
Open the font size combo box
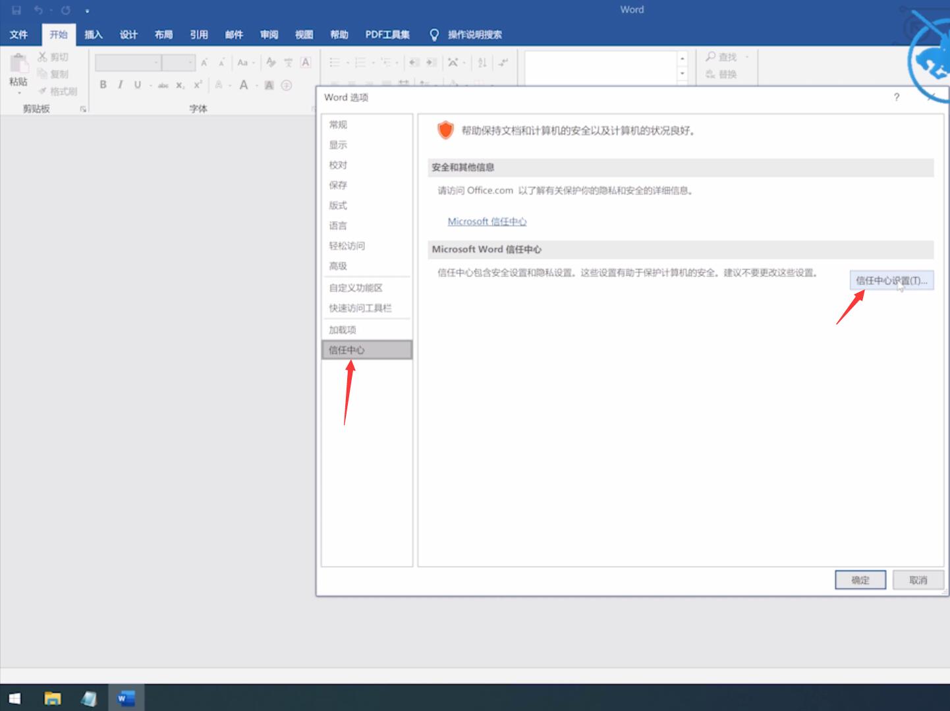(x=179, y=63)
